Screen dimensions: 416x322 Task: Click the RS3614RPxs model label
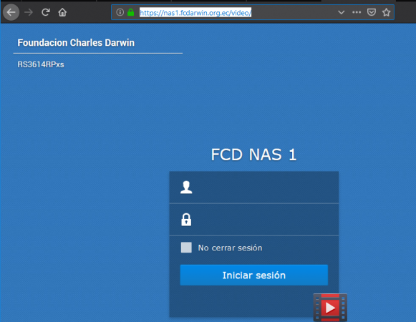(41, 64)
